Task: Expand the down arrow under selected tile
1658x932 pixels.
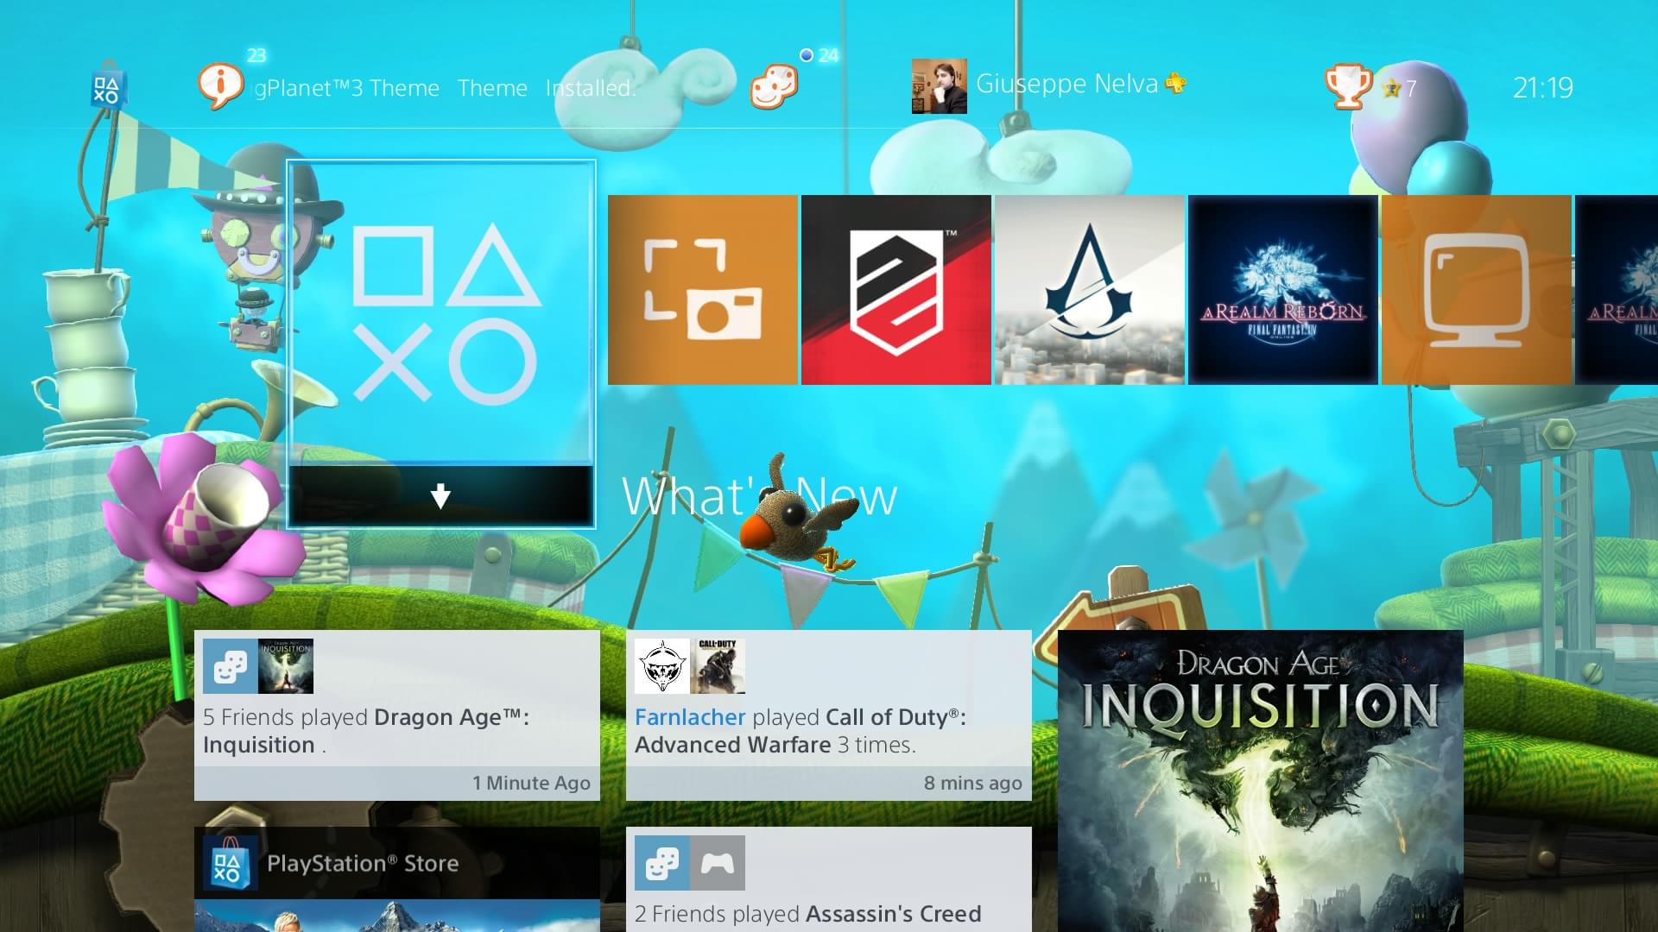Action: 440,496
